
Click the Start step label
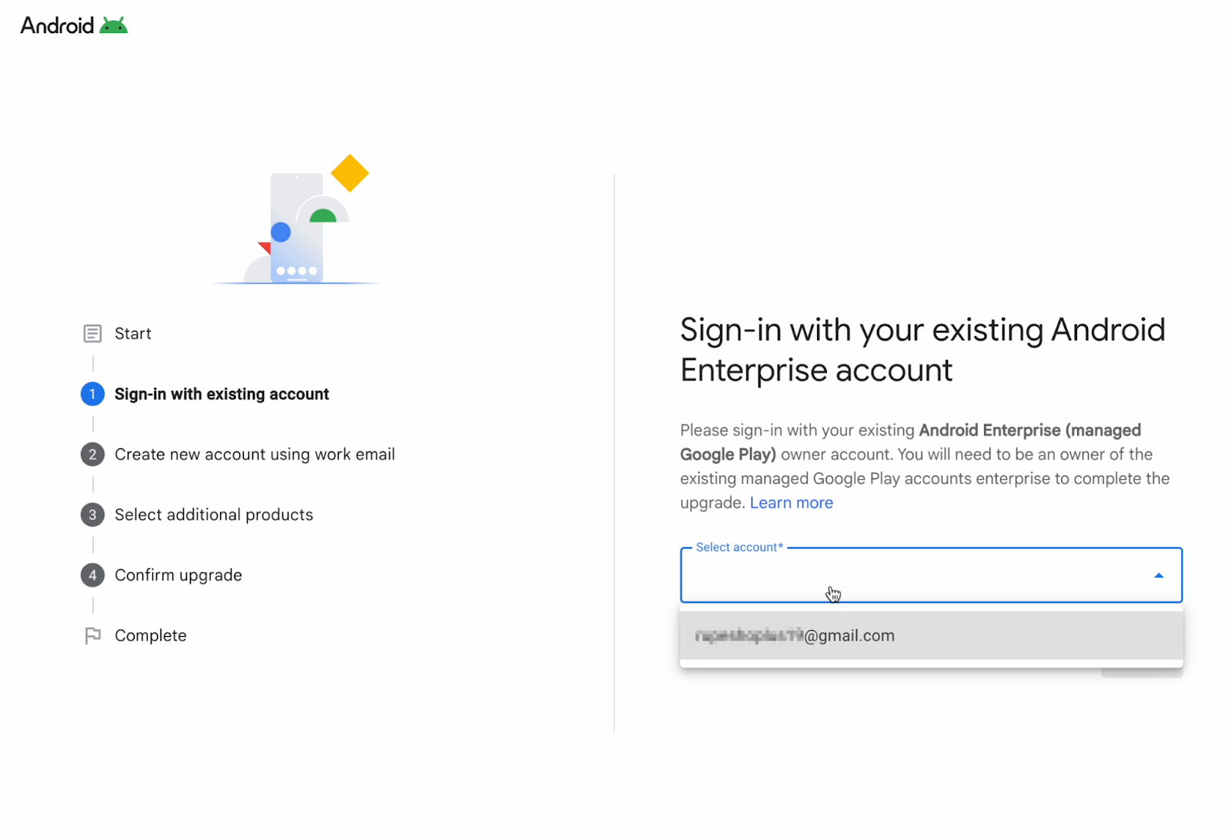(x=133, y=333)
